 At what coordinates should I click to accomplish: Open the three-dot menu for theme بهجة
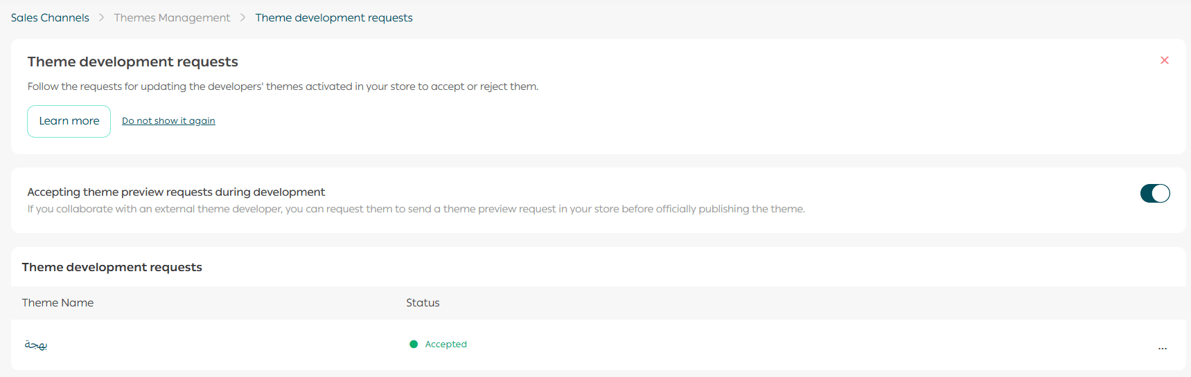point(1162,348)
